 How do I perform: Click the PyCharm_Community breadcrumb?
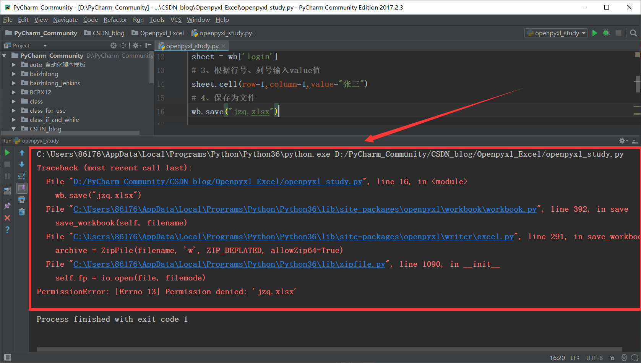pyautogui.click(x=41, y=33)
